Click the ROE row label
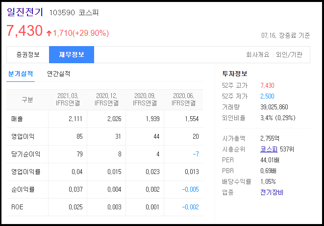324x226 pixels. click(17, 207)
